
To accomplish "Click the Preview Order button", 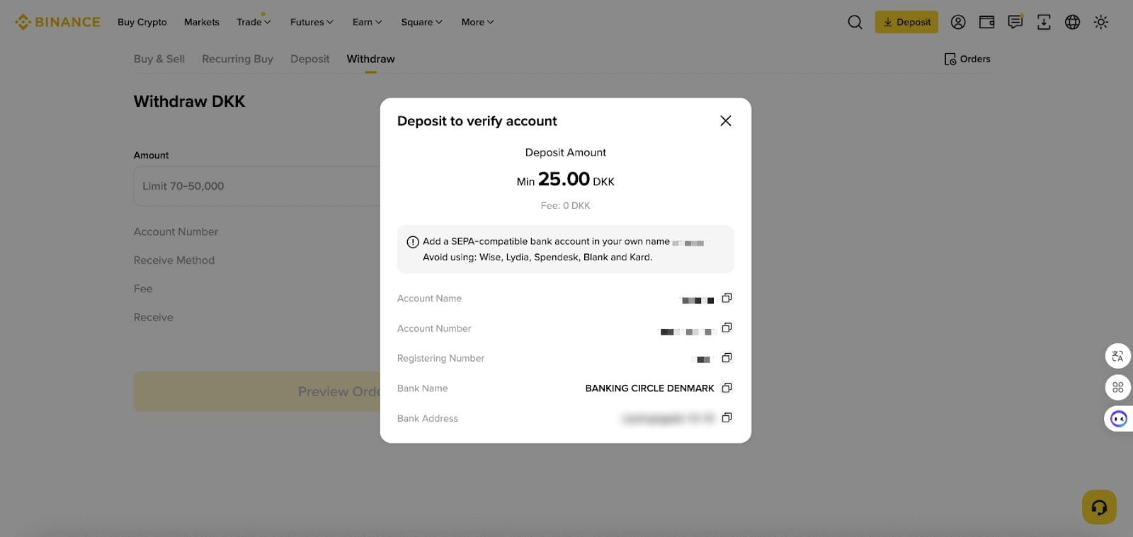I will (257, 391).
